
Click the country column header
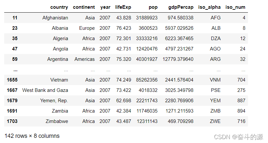click(x=59, y=7)
